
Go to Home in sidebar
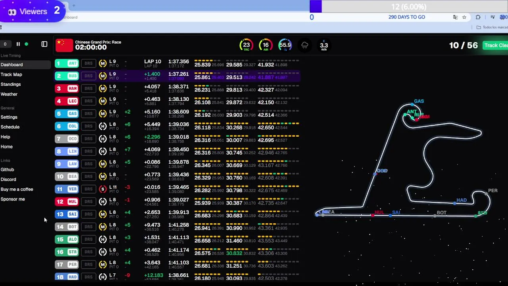6,147
